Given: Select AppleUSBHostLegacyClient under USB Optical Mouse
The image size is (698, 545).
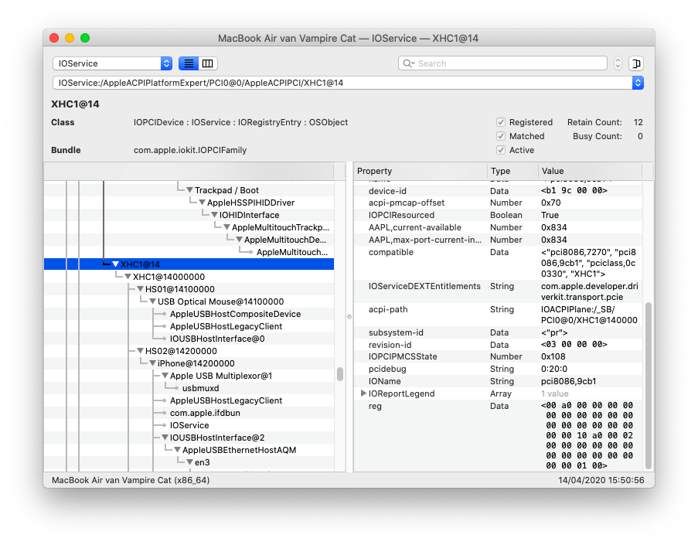Looking at the screenshot, I should click(226, 326).
